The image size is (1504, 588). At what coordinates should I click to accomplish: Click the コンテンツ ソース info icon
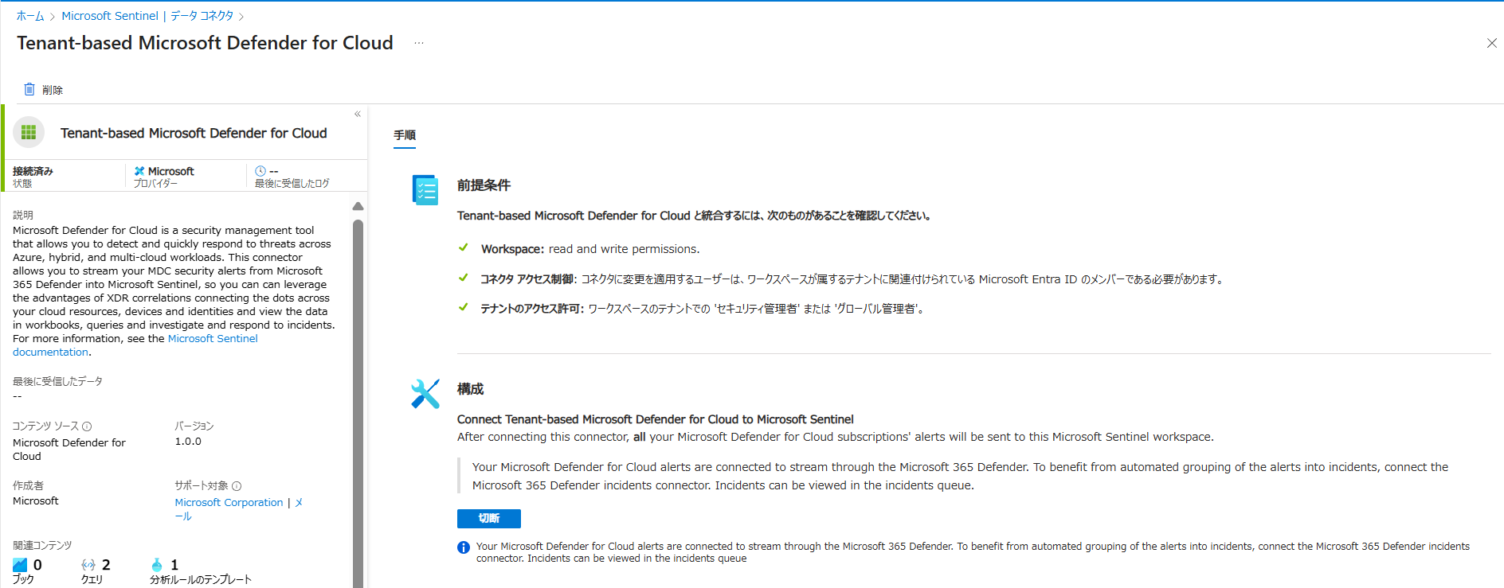87,426
